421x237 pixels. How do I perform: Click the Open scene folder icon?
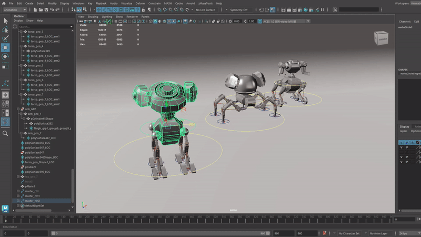tap(41, 10)
